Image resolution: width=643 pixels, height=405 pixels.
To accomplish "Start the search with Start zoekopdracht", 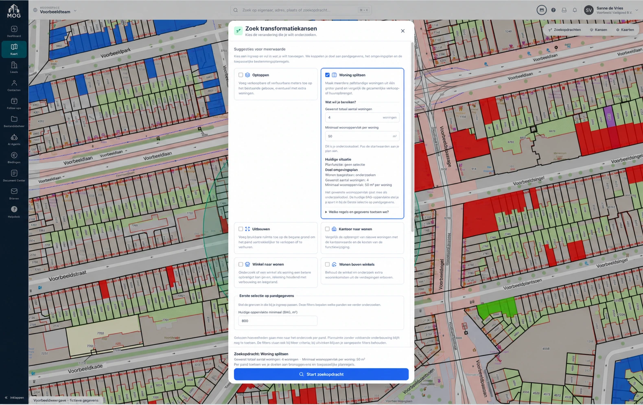I will pyautogui.click(x=321, y=374).
